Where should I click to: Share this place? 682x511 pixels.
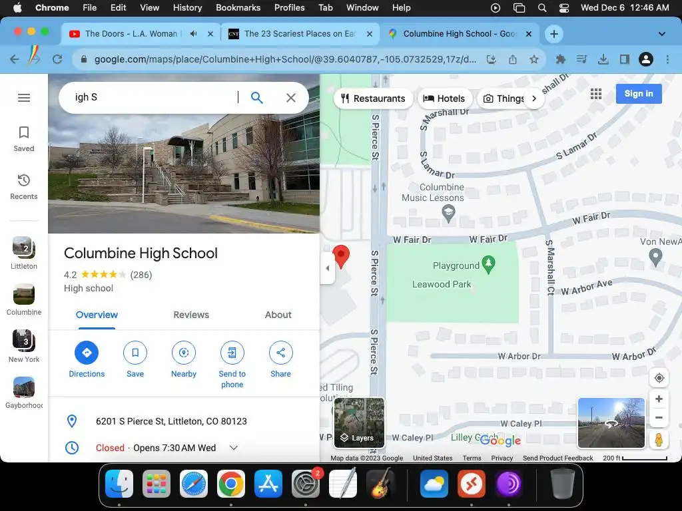coord(280,359)
